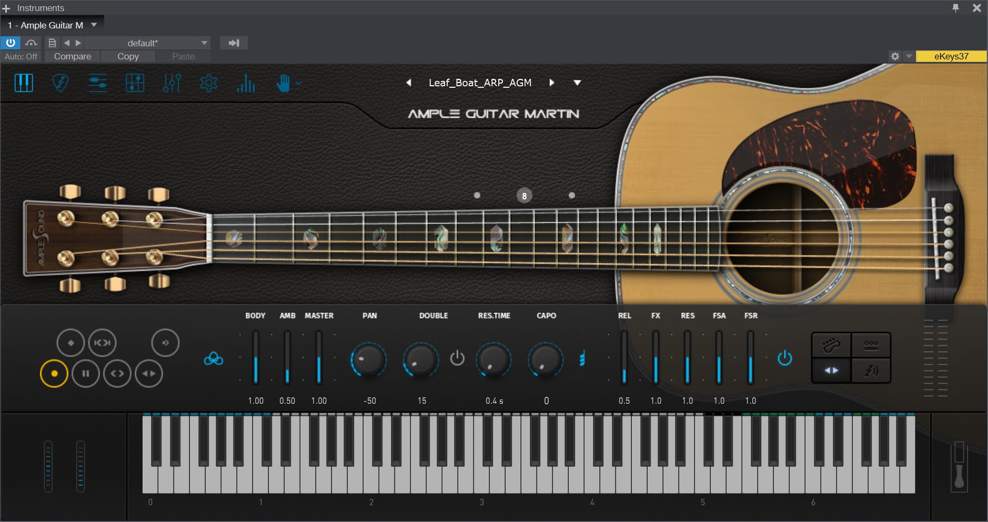Click the automation curve icon in the header
The width and height of the screenshot is (988, 522).
click(32, 43)
